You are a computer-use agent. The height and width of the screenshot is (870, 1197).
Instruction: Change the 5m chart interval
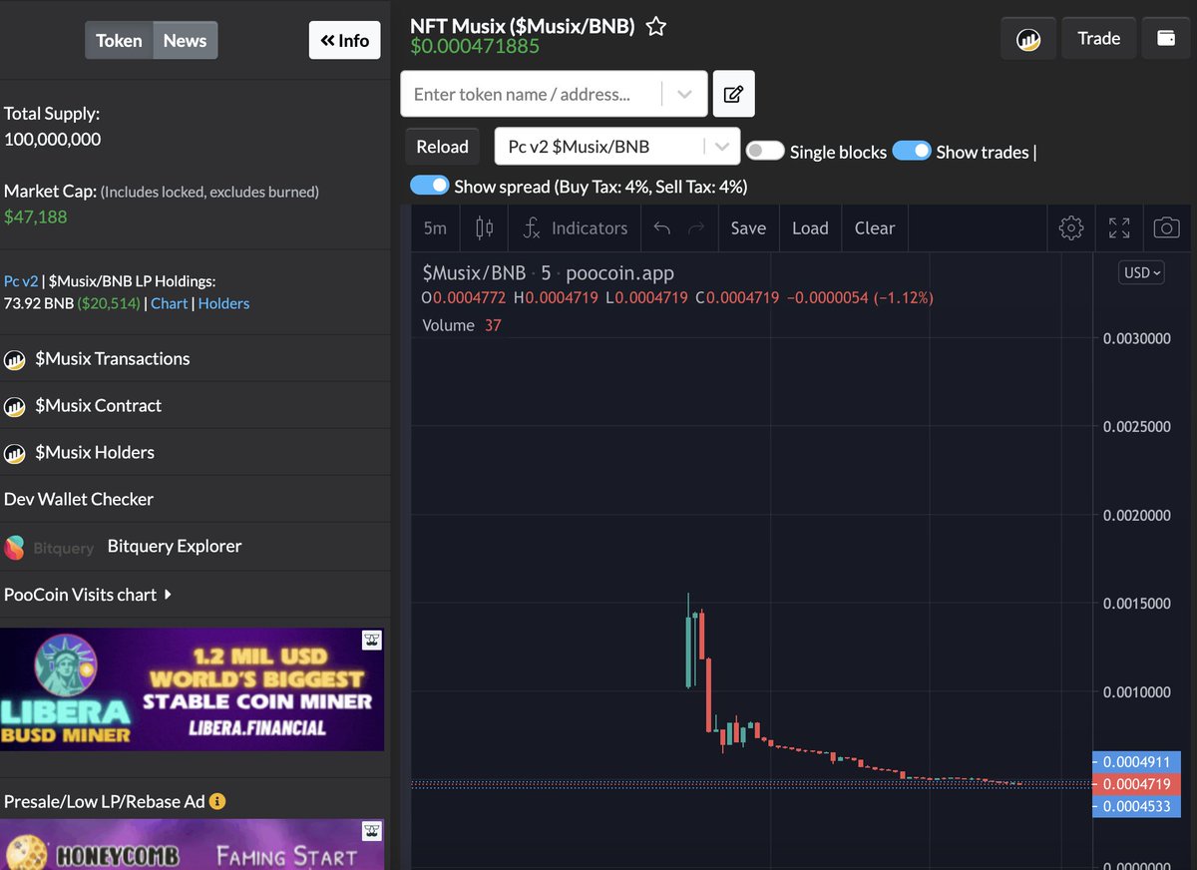[x=435, y=228]
